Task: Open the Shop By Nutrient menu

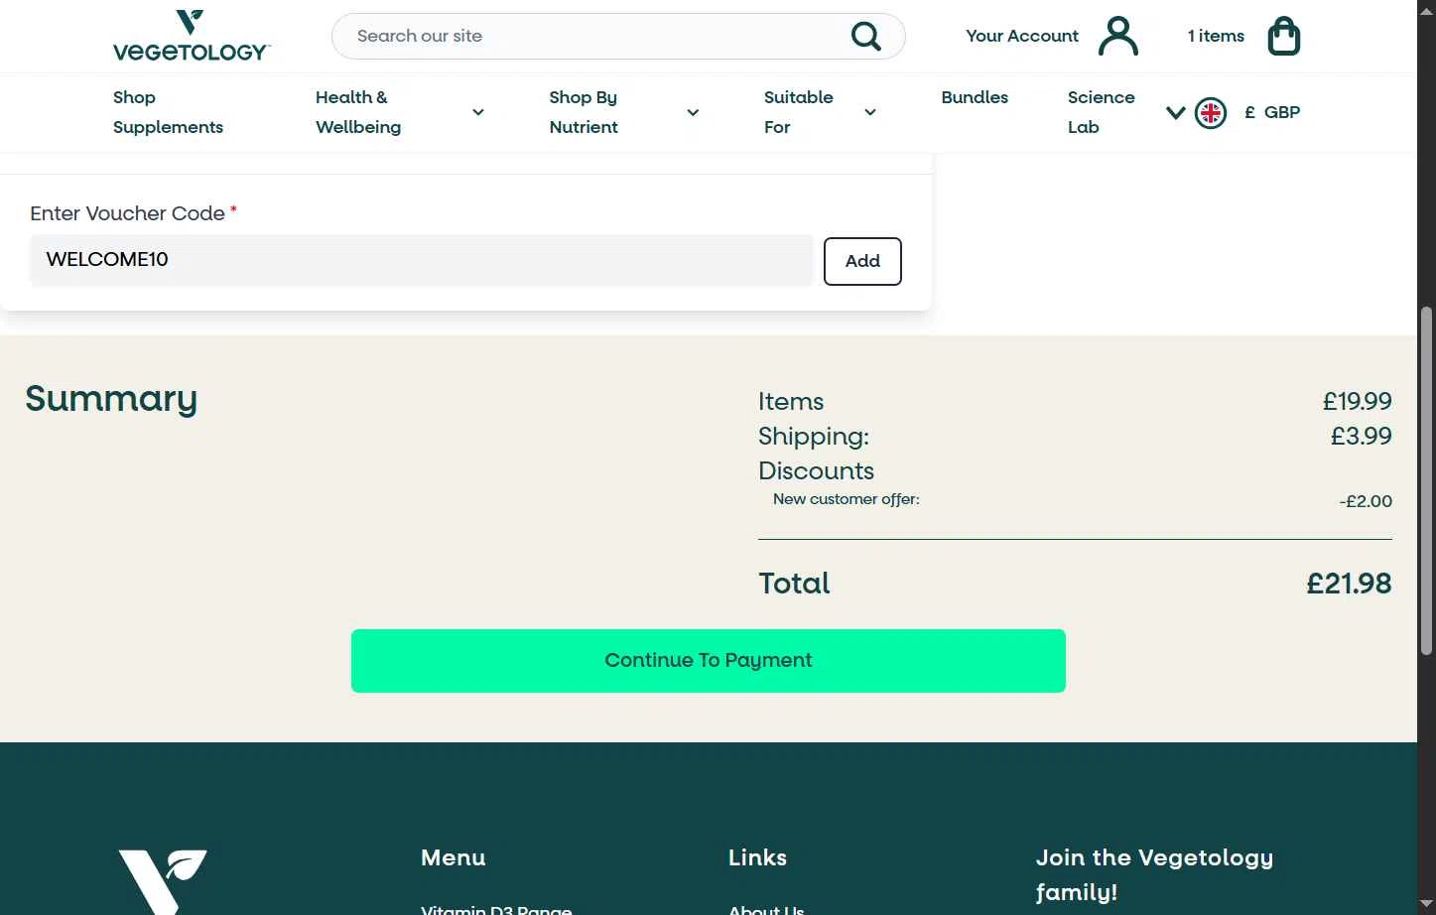Action: (584, 112)
